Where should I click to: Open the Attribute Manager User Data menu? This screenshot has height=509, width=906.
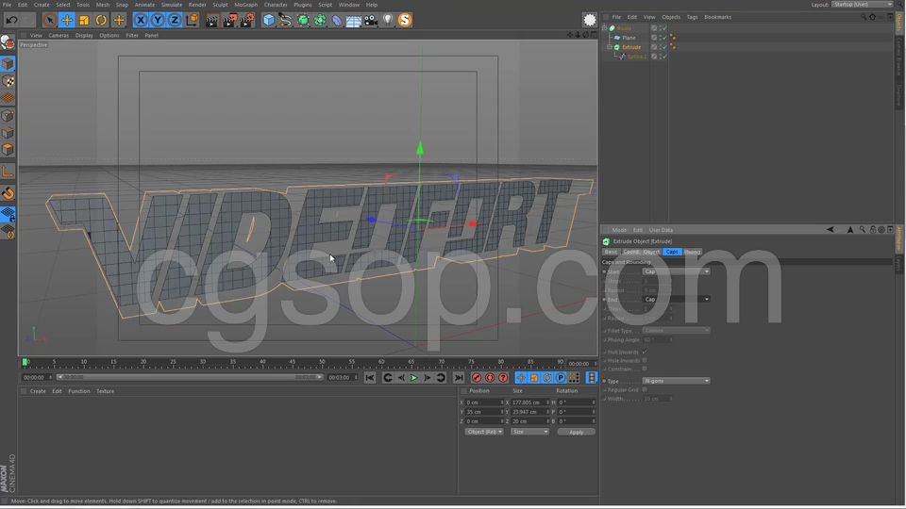pos(661,230)
